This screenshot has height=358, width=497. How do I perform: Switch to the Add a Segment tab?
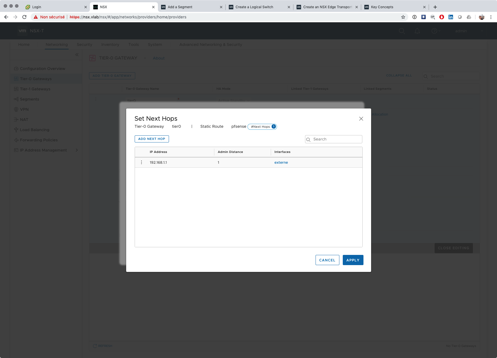180,7
